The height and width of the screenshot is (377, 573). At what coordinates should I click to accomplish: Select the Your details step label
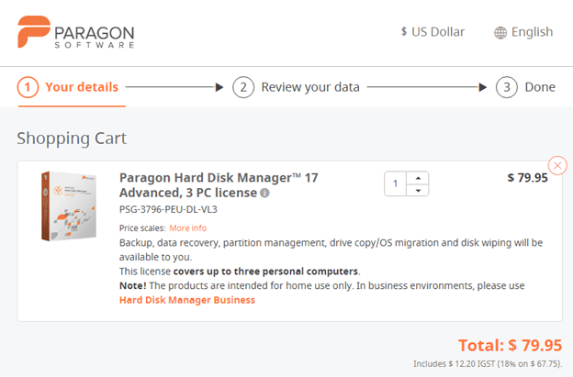82,87
